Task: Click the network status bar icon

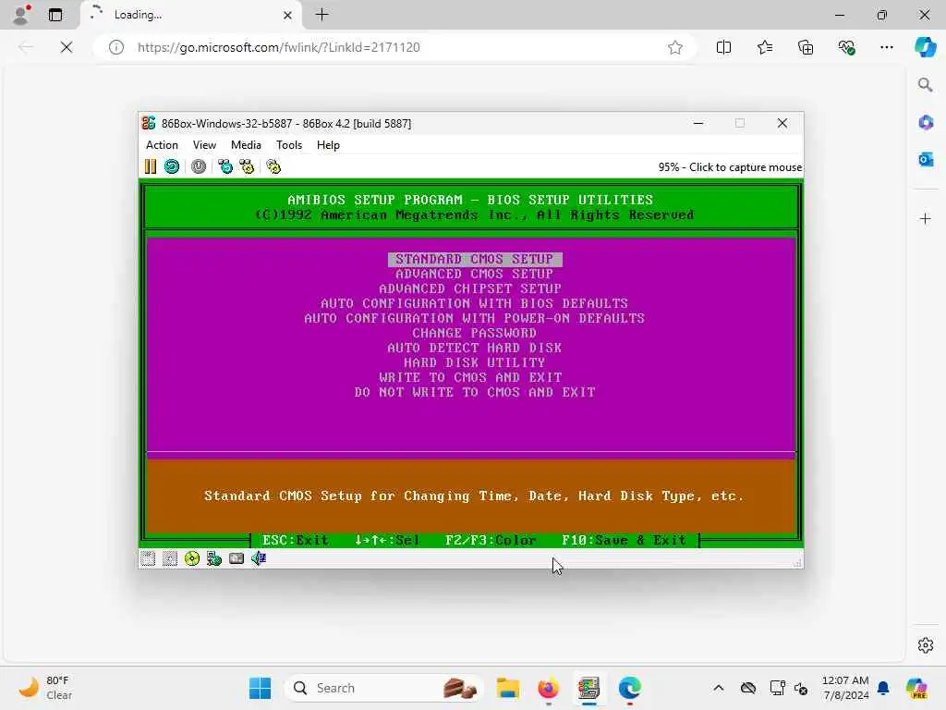Action: (214, 558)
